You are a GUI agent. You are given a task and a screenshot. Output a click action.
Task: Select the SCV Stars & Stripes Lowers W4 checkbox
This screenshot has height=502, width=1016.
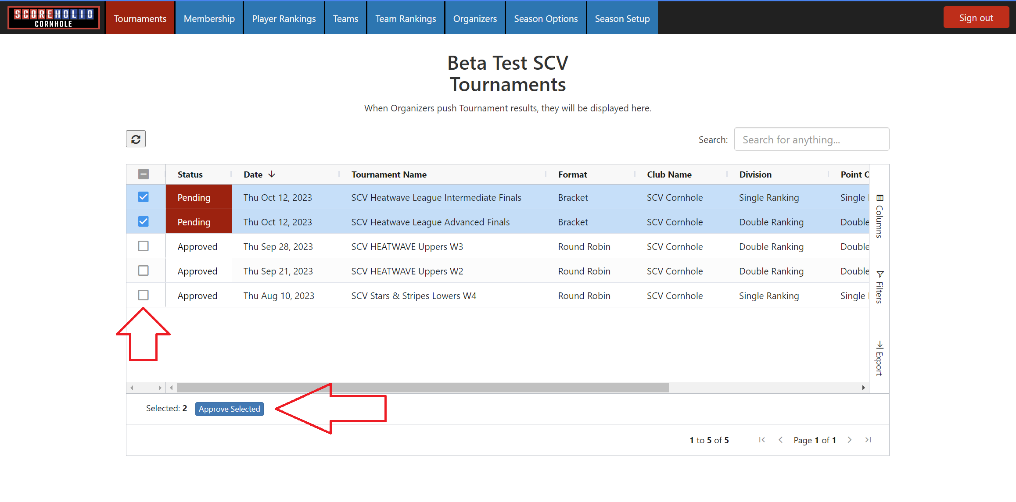(x=144, y=295)
